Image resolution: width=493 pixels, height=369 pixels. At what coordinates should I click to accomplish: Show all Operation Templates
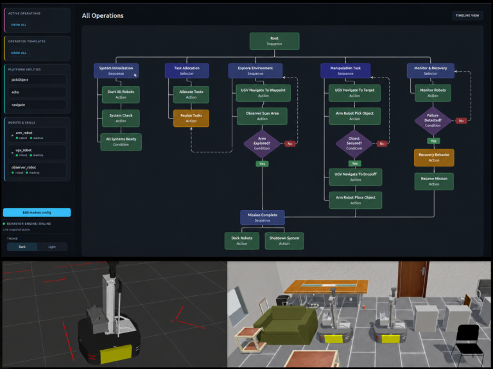[x=19, y=53]
